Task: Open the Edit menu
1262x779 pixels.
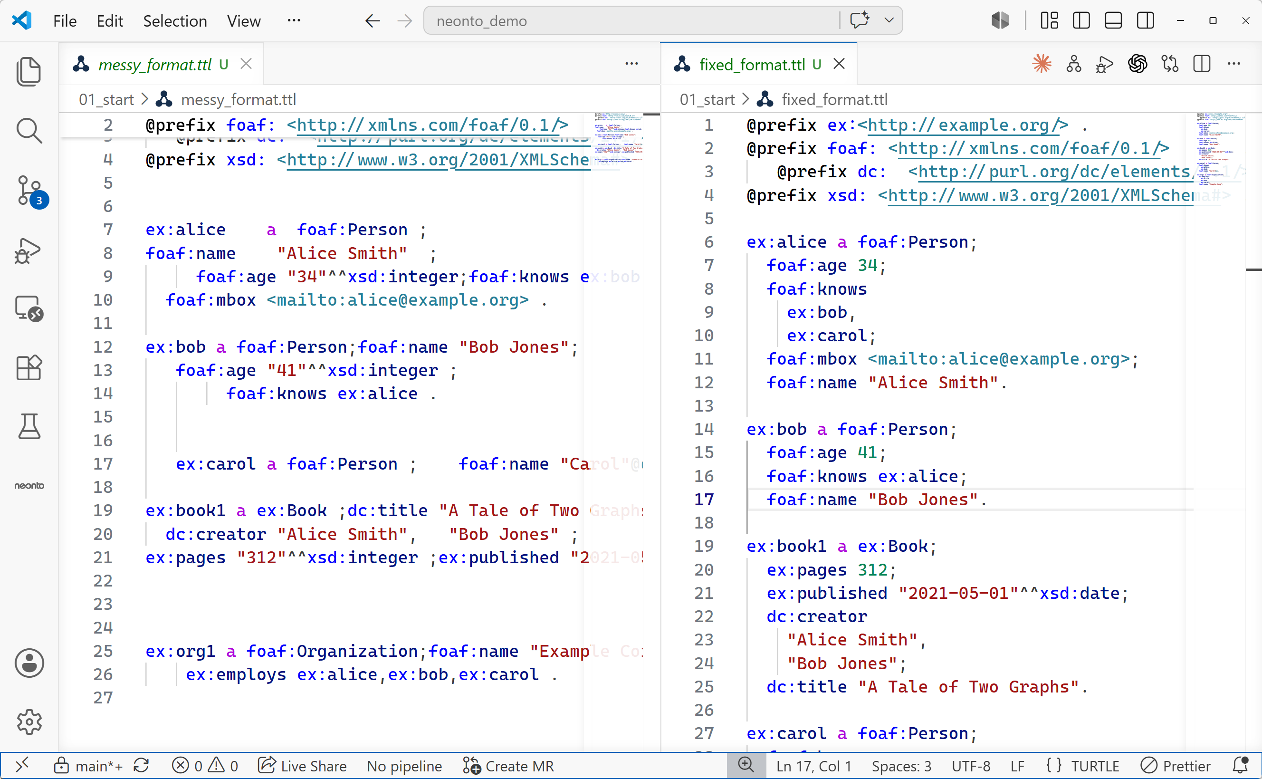Action: [110, 21]
